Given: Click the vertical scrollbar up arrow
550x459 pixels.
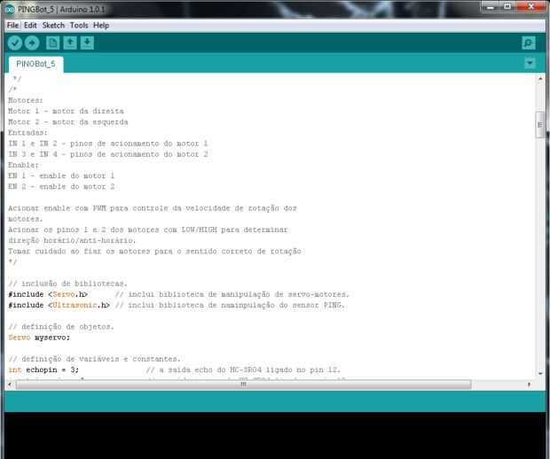Looking at the screenshot, I should 540,79.
